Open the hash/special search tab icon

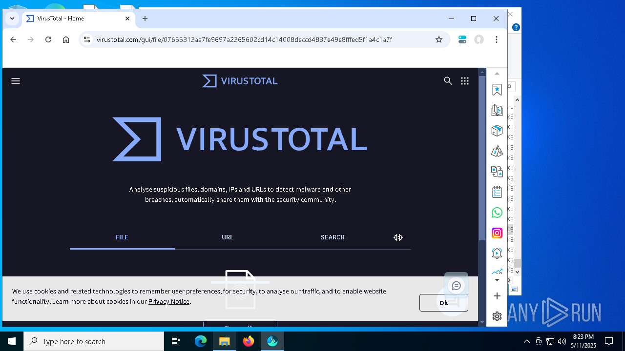pos(398,237)
